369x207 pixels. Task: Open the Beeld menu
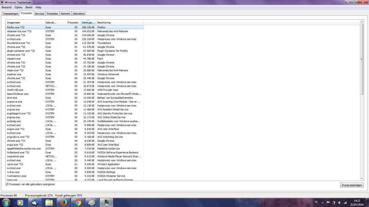pyautogui.click(x=29, y=7)
